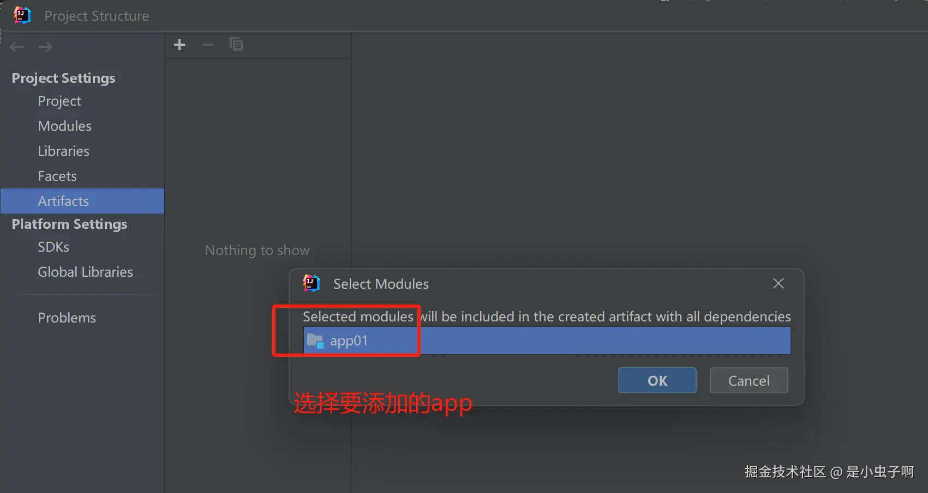Click the copy artifact icon
Viewport: 928px width, 493px height.
pos(236,44)
